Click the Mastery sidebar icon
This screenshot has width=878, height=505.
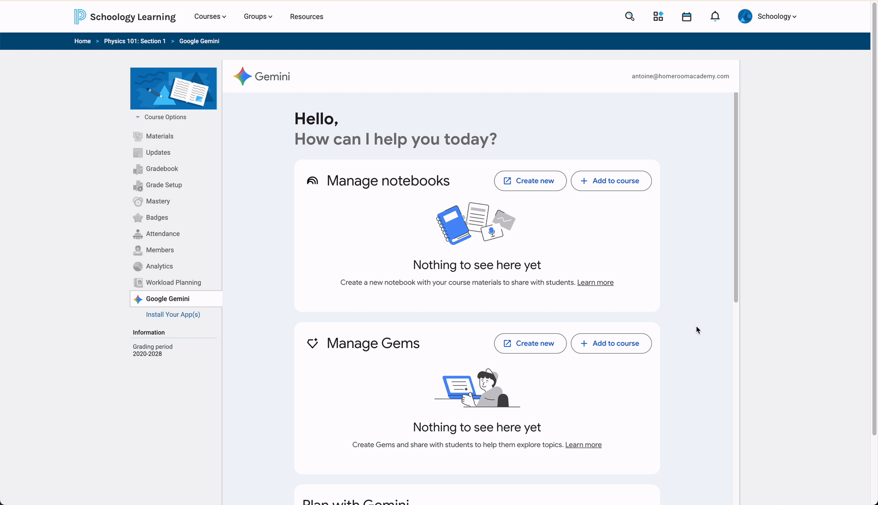pyautogui.click(x=138, y=201)
